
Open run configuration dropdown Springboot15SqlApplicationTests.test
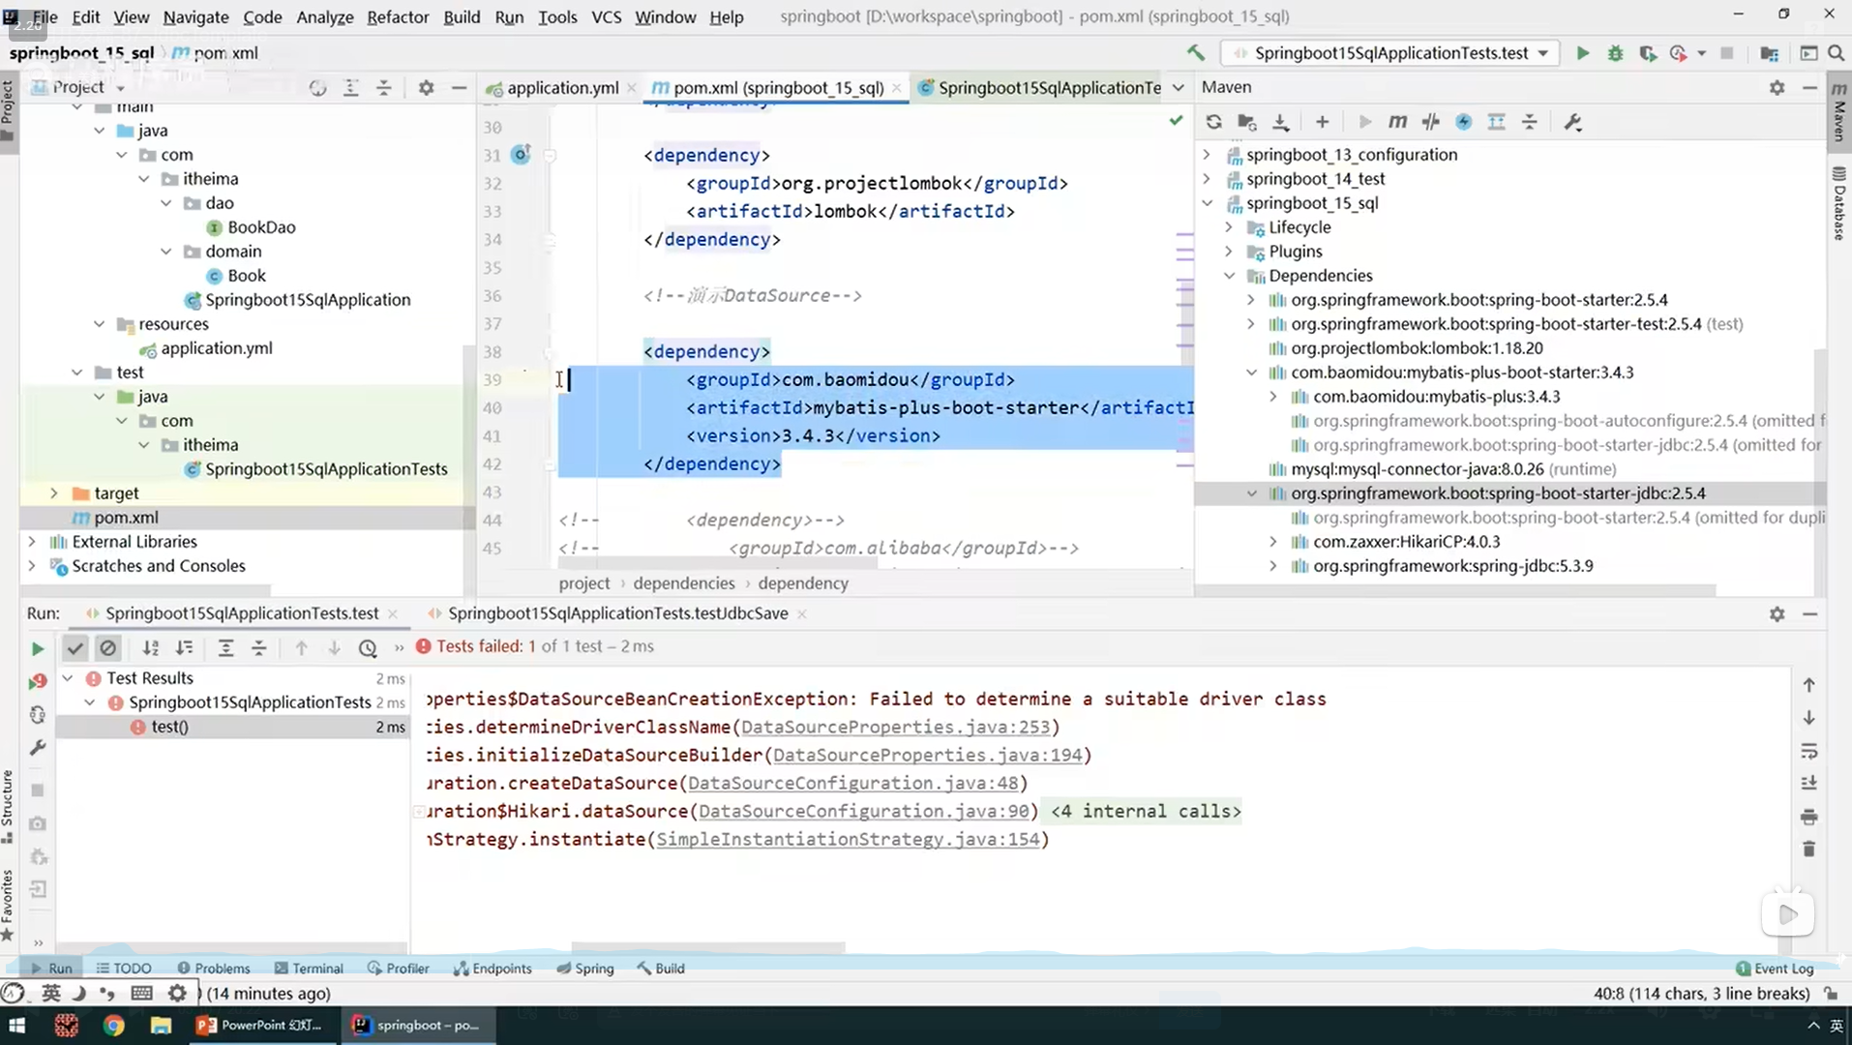tap(1389, 53)
